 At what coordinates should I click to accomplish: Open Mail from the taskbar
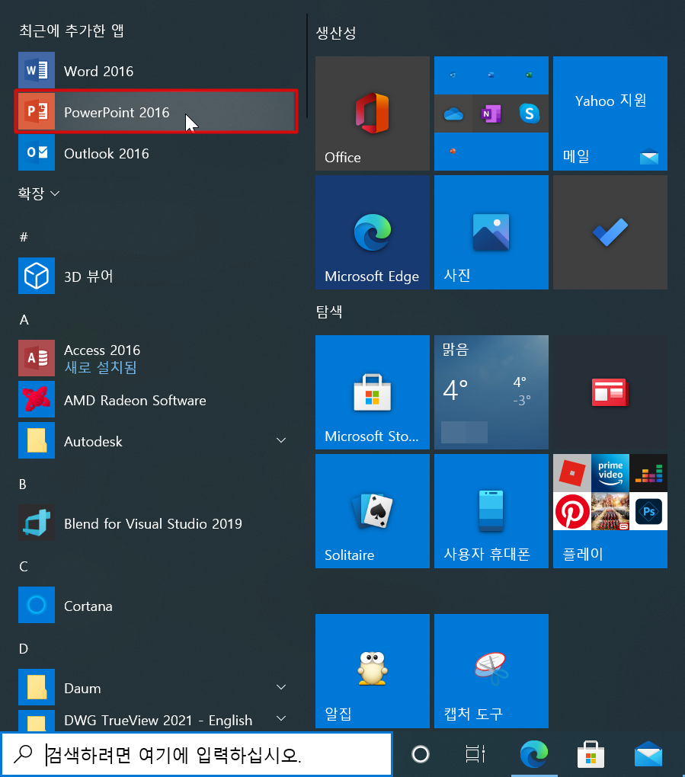(x=648, y=754)
